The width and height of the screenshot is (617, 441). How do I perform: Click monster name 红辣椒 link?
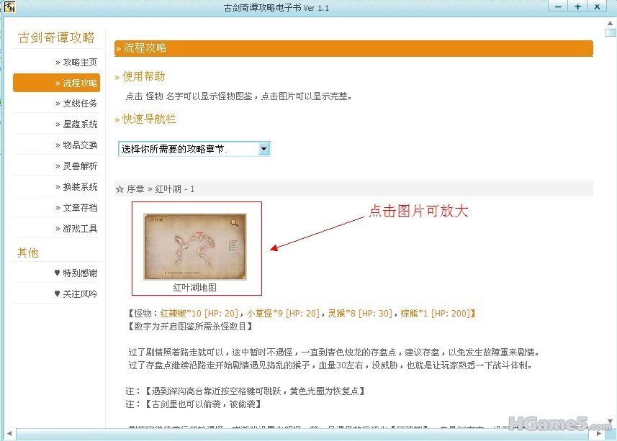pos(174,314)
